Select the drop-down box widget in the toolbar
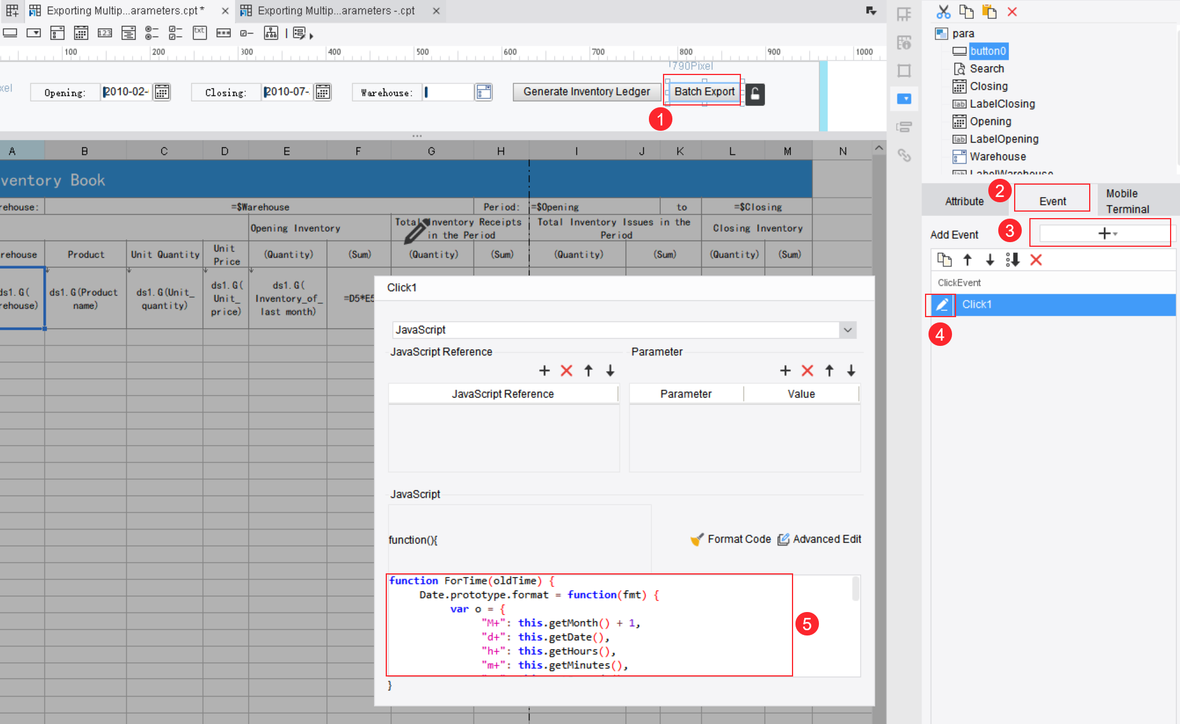 34,33
